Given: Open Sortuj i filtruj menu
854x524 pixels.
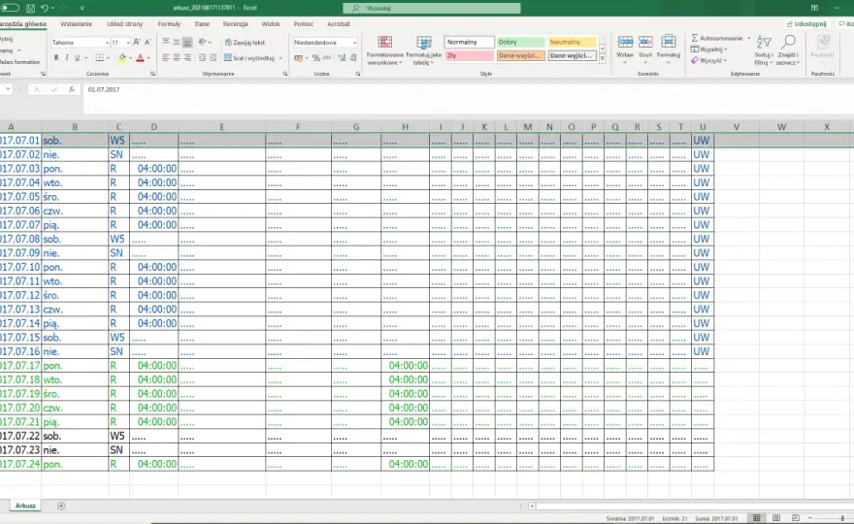Looking at the screenshot, I should [x=764, y=50].
